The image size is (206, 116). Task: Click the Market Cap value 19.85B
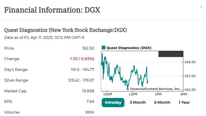(88, 91)
